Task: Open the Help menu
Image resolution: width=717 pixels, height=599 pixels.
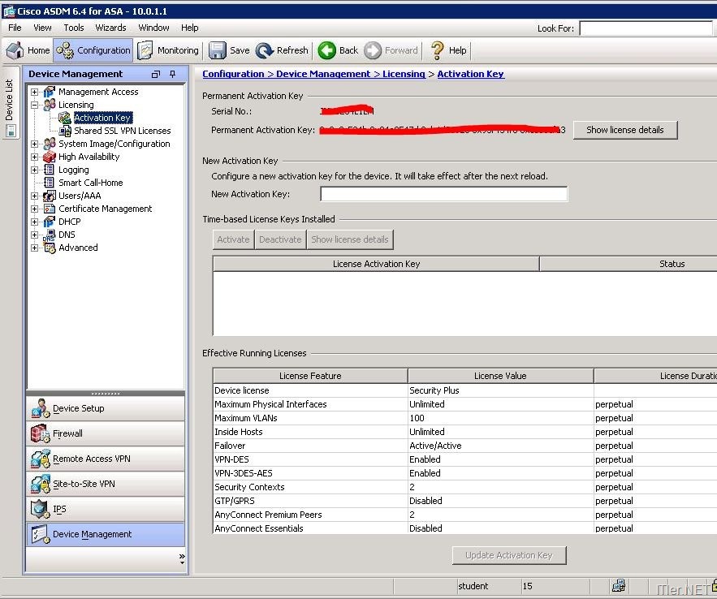Action: (x=190, y=28)
